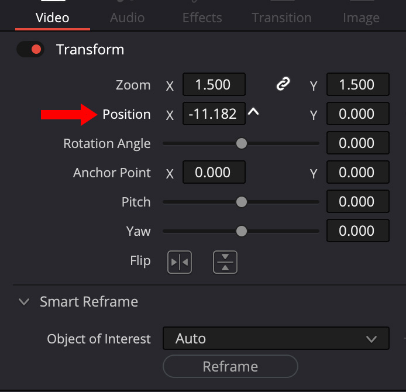Image resolution: width=406 pixels, height=392 pixels.
Task: Click the Position X value field
Action: pos(214,114)
